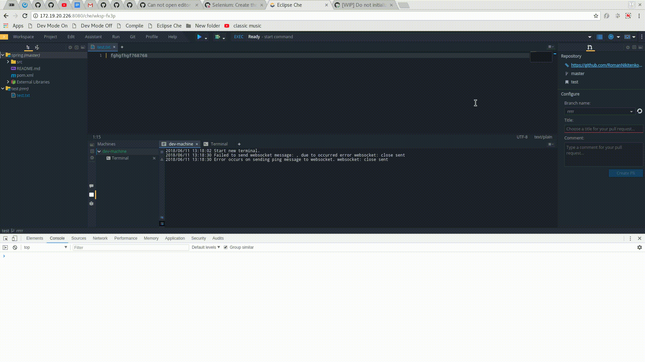Toggle the Group similar checkbox
This screenshot has width=645, height=362.
pos(225,247)
